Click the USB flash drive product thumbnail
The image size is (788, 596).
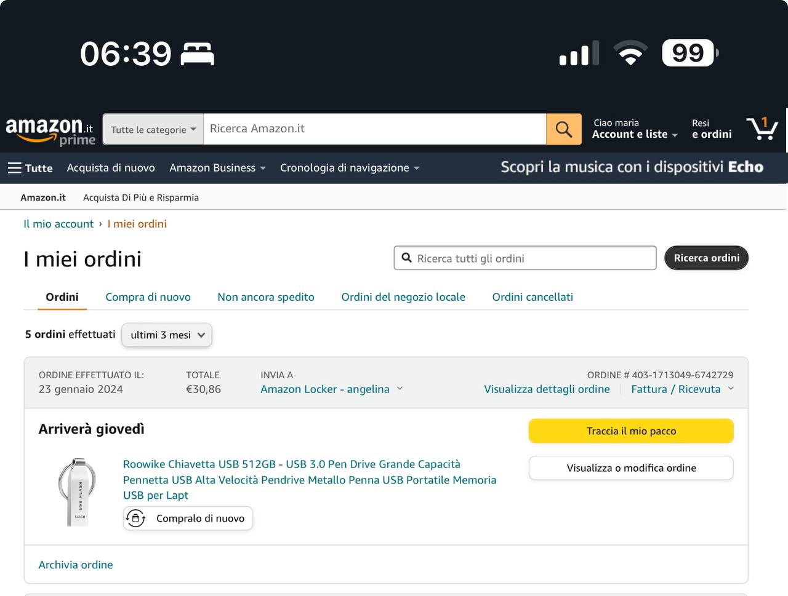tap(77, 492)
